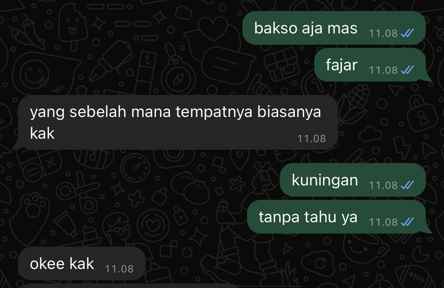Select the "fajar" message bubble text
The image size is (444, 288).
point(342,65)
